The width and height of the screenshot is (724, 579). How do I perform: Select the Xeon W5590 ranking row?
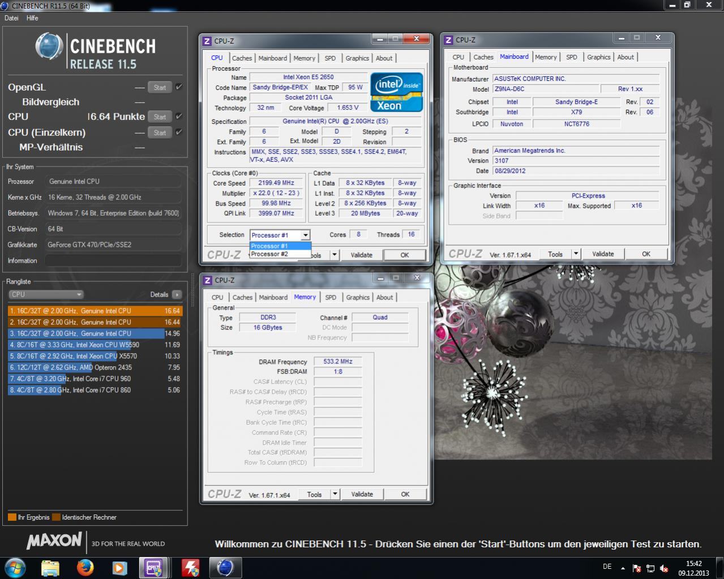pyautogui.click(x=95, y=345)
